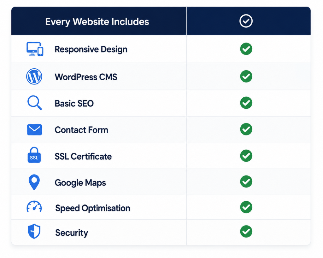Click the 'Contact Form' label
Image resolution: width=323 pixels, height=258 pixels.
[81, 130]
